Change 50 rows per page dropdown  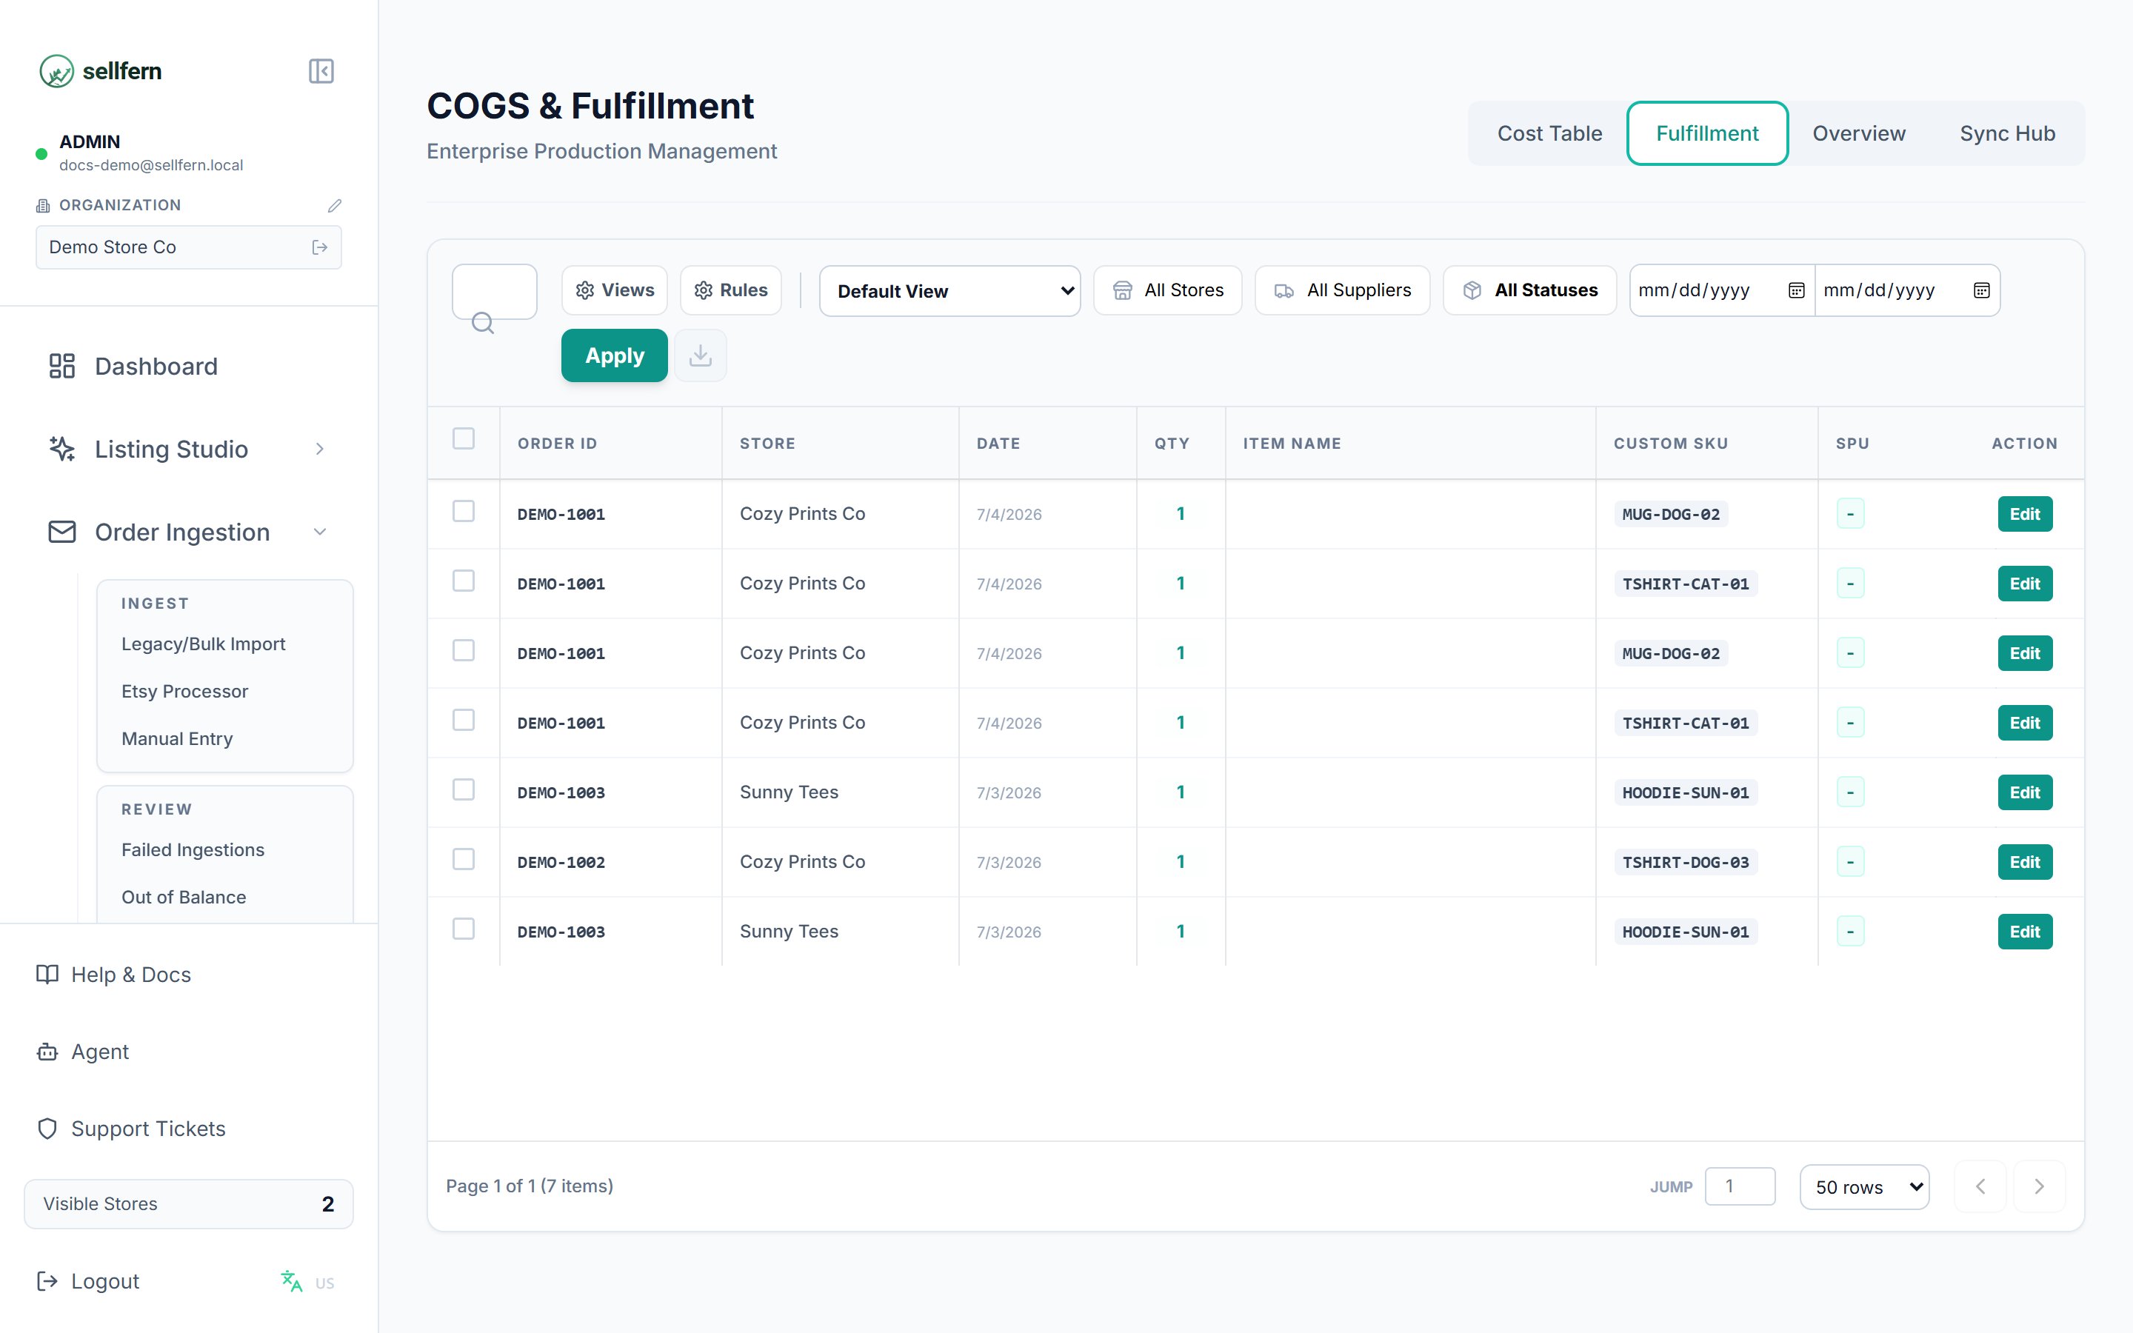pyautogui.click(x=1864, y=1188)
